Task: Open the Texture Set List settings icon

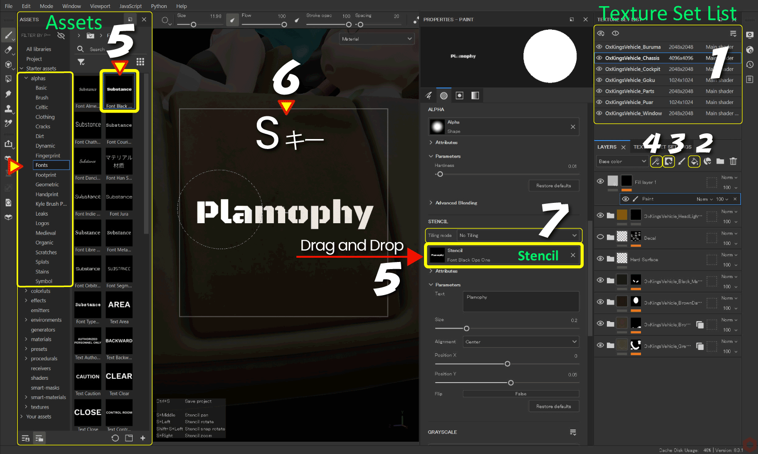Action: (733, 34)
